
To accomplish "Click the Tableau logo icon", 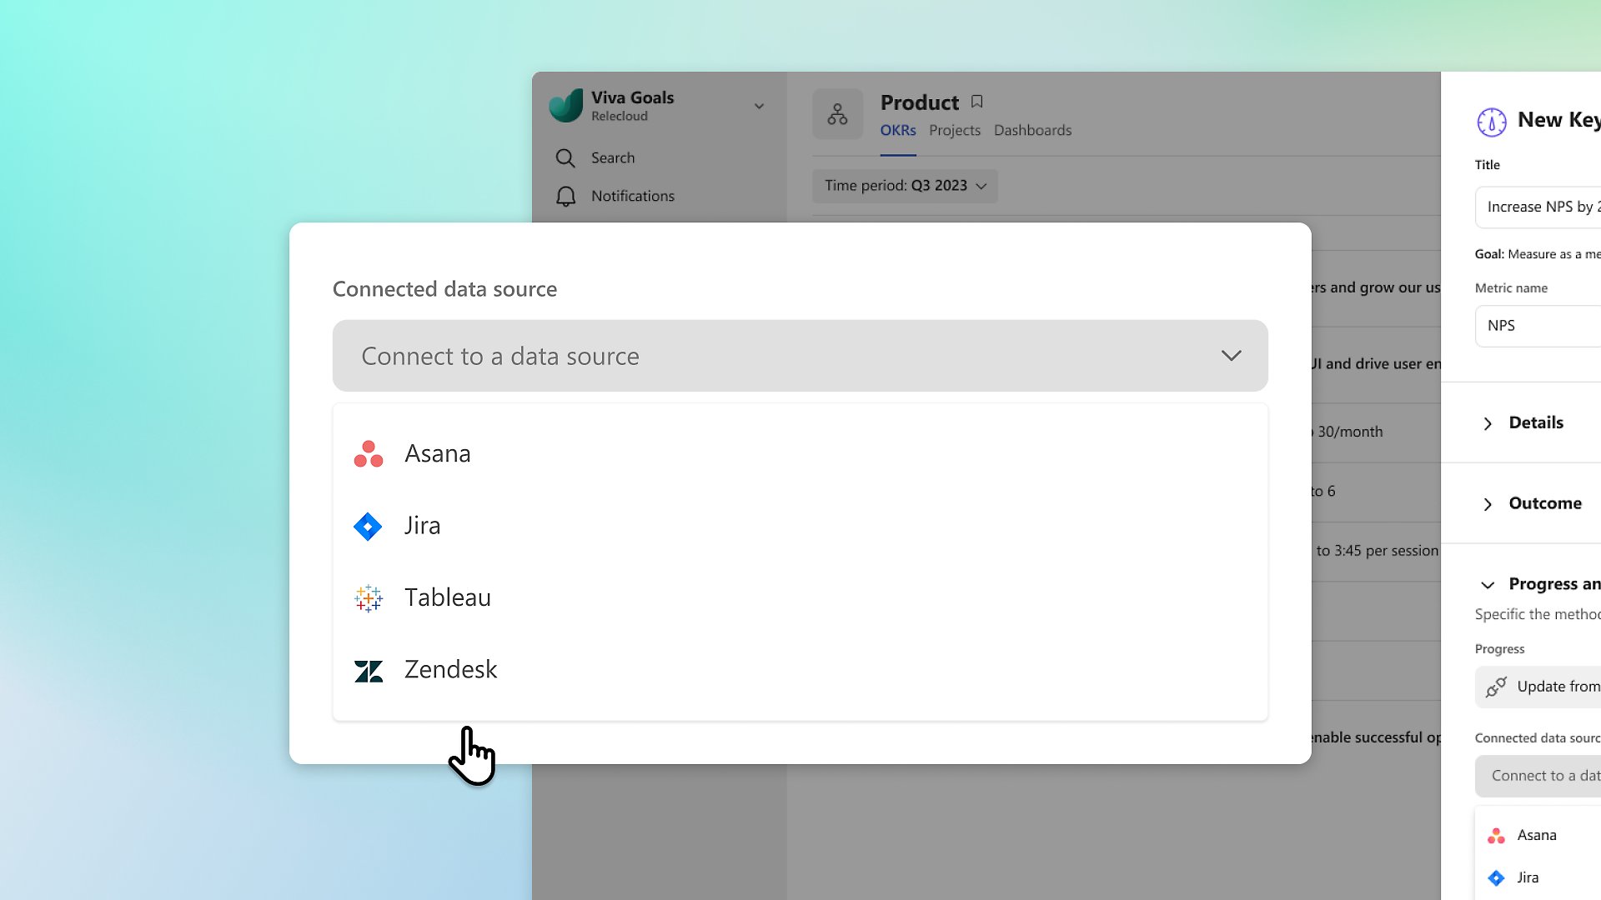I will (x=368, y=598).
